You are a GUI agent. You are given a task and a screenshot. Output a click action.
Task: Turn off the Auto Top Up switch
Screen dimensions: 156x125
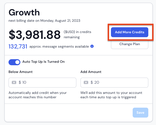(x=15, y=62)
